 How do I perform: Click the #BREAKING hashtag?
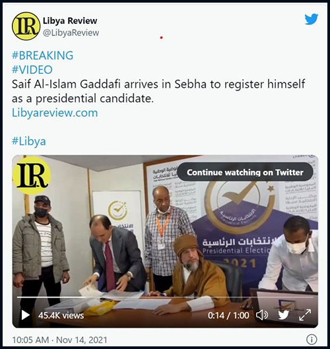pyautogui.click(x=42, y=55)
